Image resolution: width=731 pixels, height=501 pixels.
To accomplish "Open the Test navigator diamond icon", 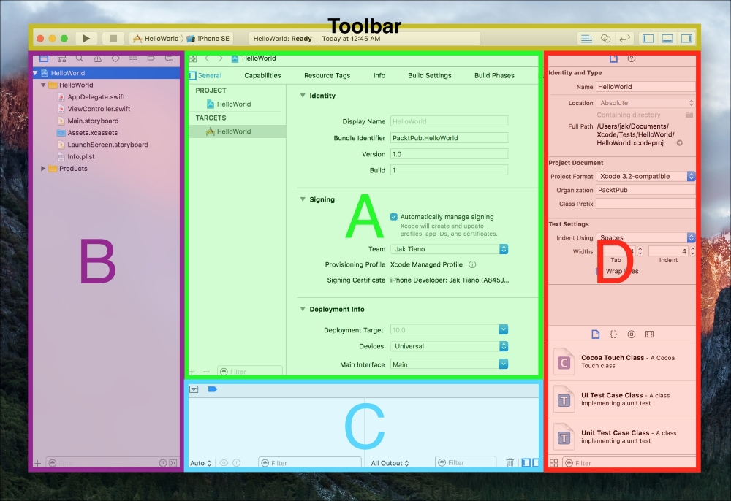I will click(x=115, y=58).
